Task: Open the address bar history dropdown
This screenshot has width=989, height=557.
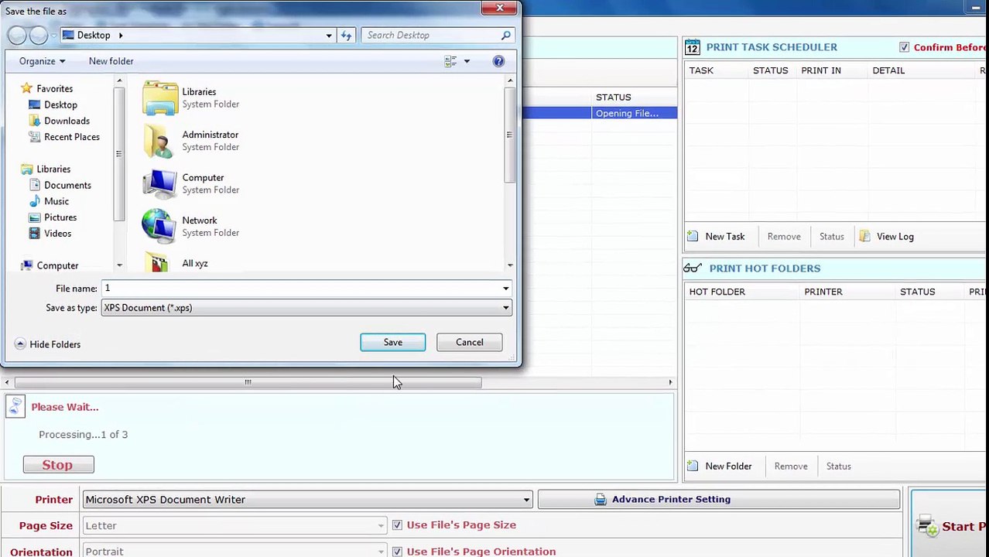Action: 328,35
